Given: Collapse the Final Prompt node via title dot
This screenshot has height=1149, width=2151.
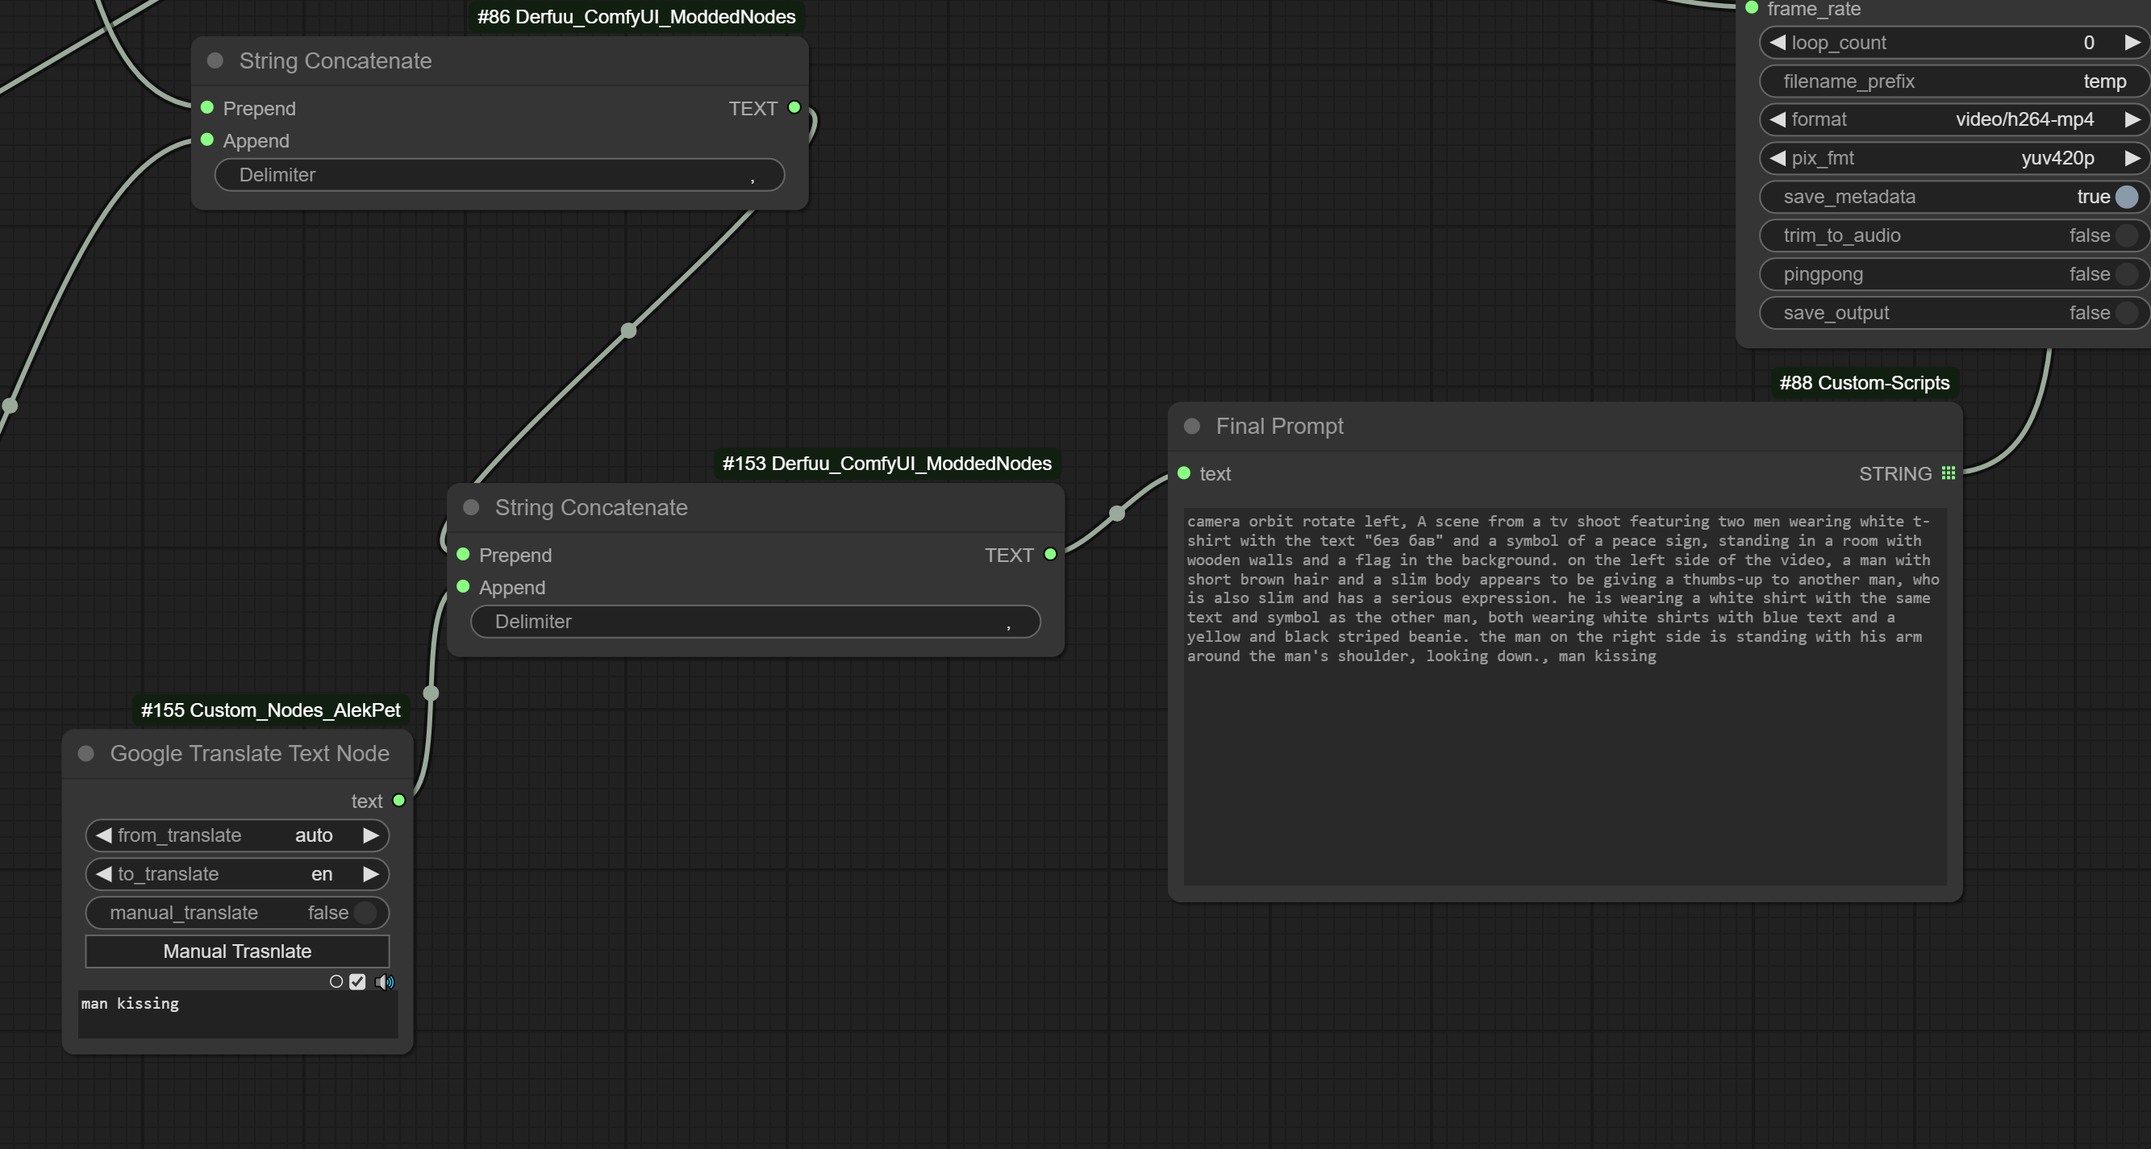Looking at the screenshot, I should coord(1191,426).
